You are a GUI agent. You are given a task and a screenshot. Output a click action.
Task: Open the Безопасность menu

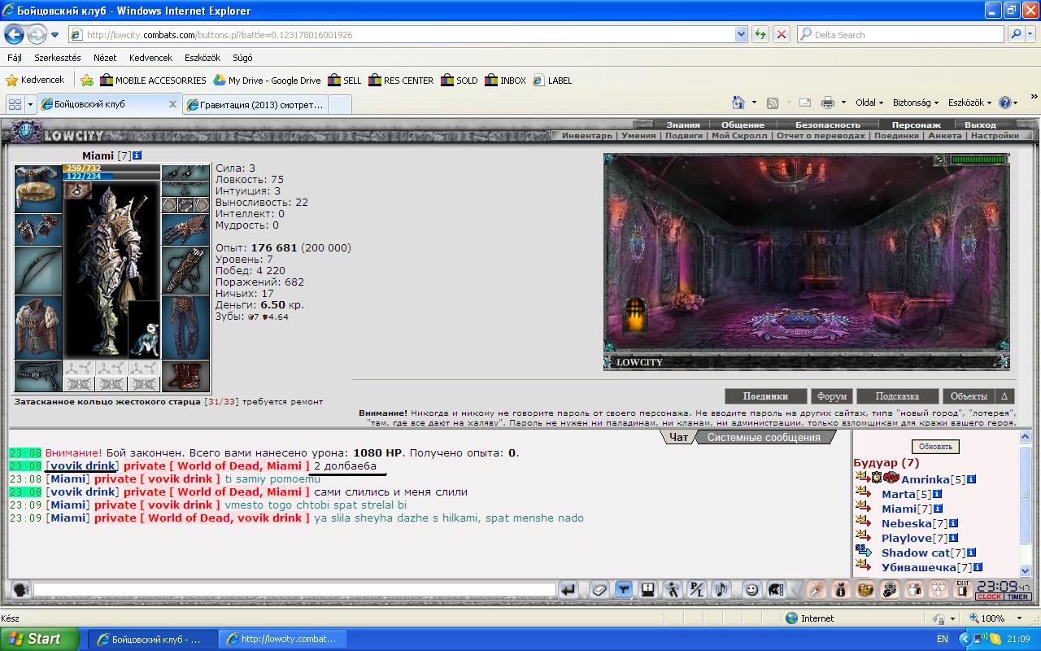click(x=827, y=125)
